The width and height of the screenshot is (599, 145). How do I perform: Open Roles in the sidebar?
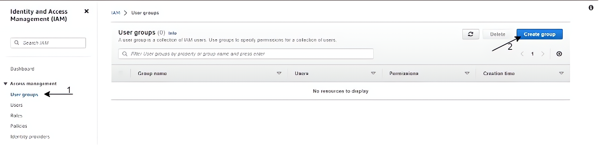(x=17, y=115)
